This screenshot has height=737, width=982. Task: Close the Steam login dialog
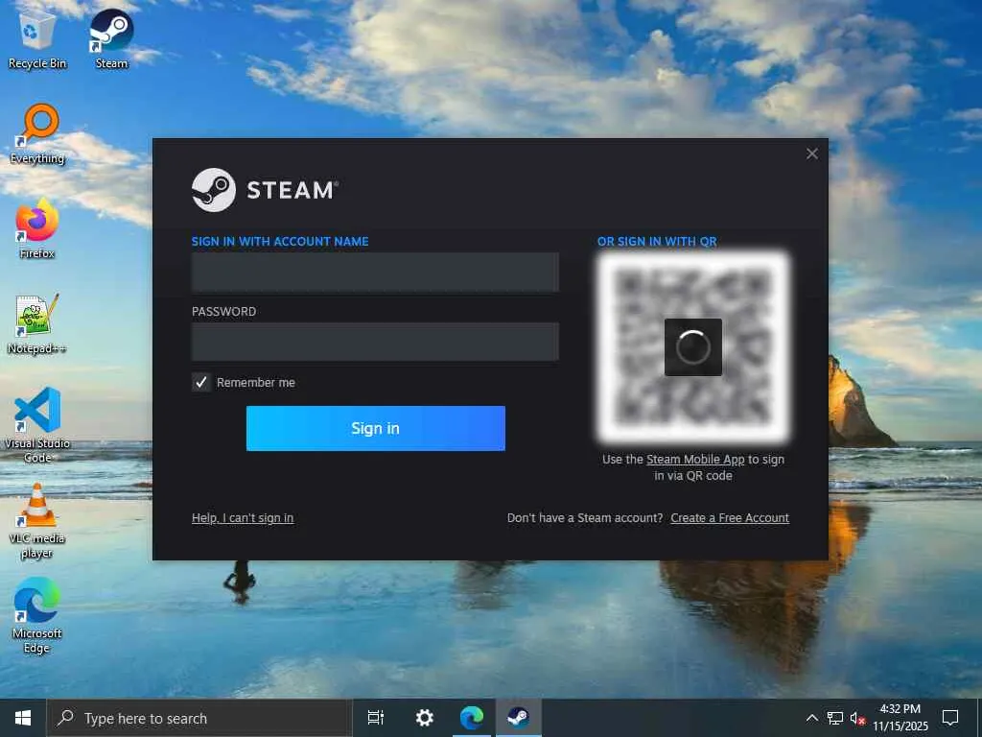tap(811, 154)
